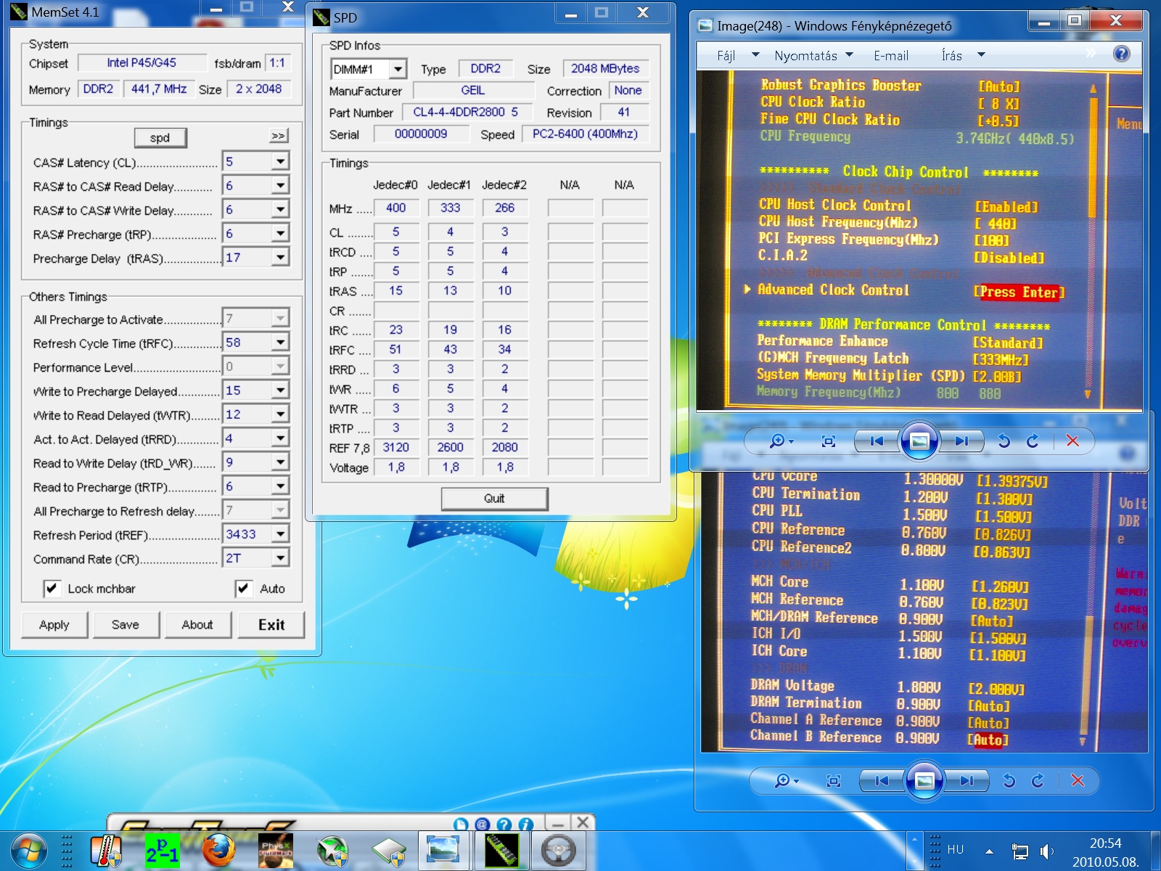Click Part Number field CL4-4-4DDR2800
The height and width of the screenshot is (871, 1161).
(x=467, y=113)
